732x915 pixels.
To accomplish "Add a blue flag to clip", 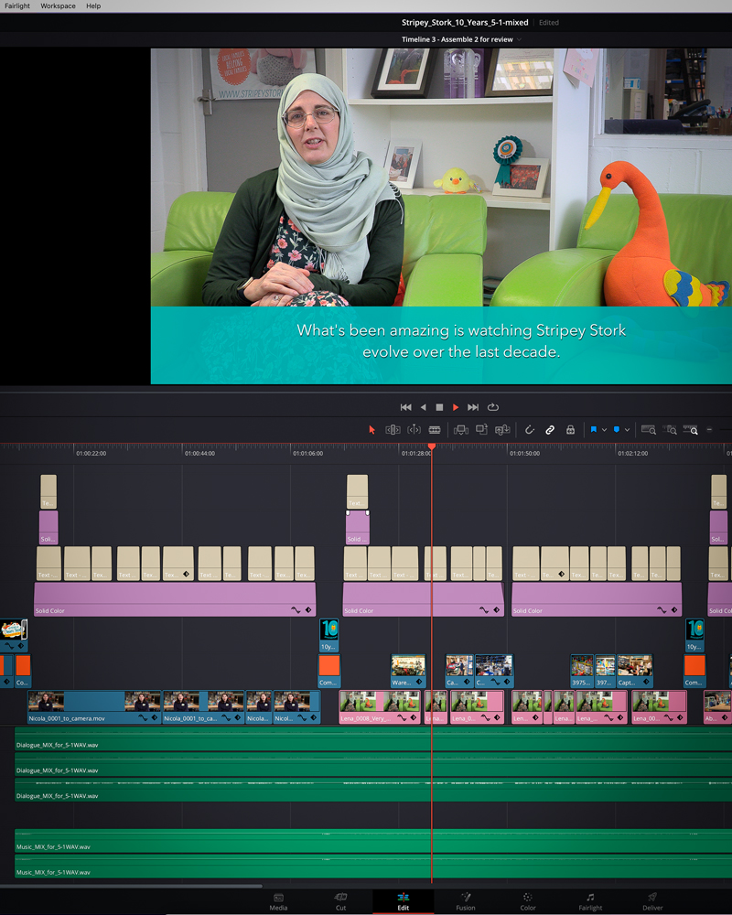I will click(594, 430).
